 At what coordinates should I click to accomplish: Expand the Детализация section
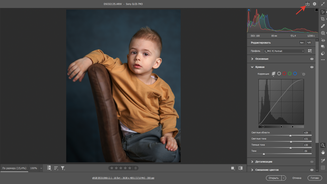(x=252, y=162)
